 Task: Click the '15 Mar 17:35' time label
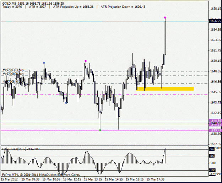156,179
